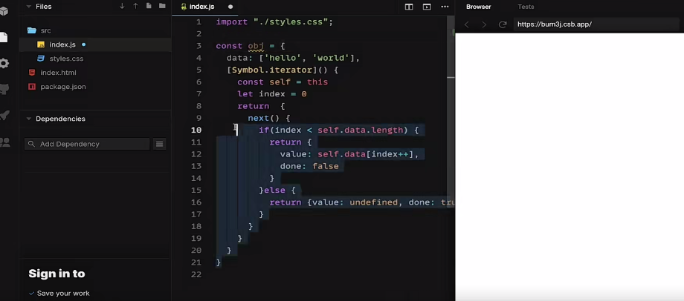Focus the Add Dependency search field

click(87, 144)
